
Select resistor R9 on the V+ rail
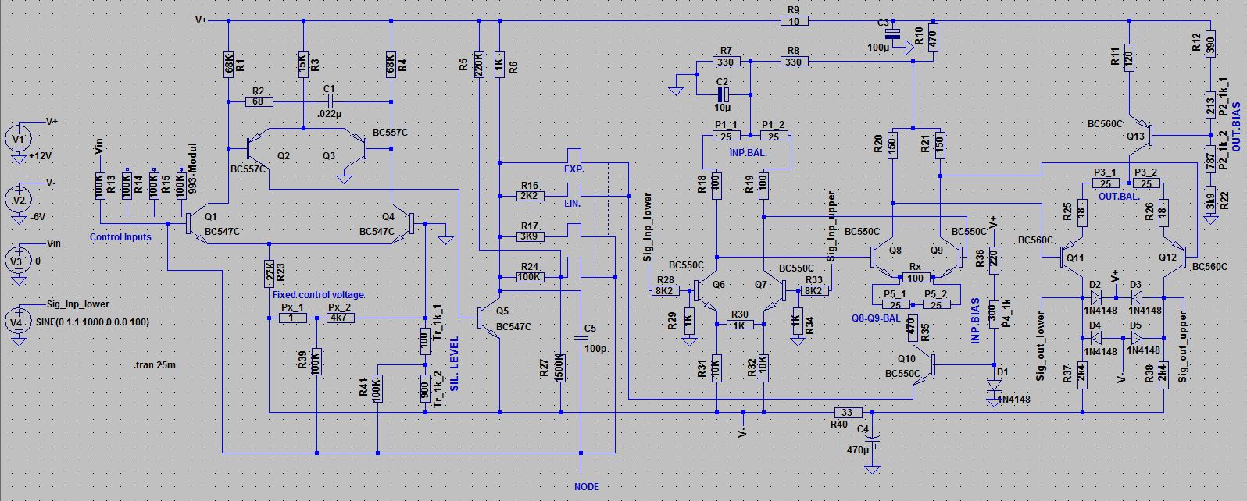coord(794,21)
